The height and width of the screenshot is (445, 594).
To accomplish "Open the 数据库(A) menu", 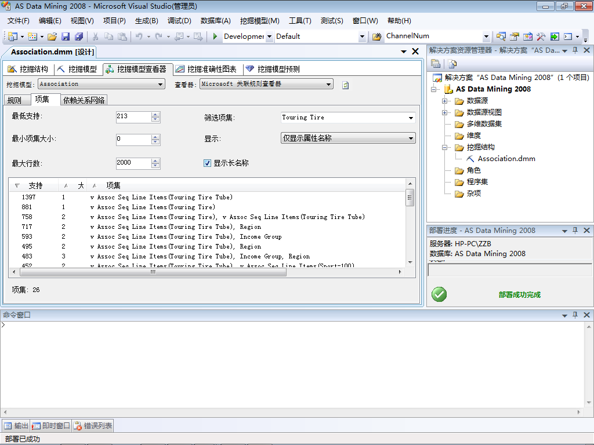I will pos(216,21).
